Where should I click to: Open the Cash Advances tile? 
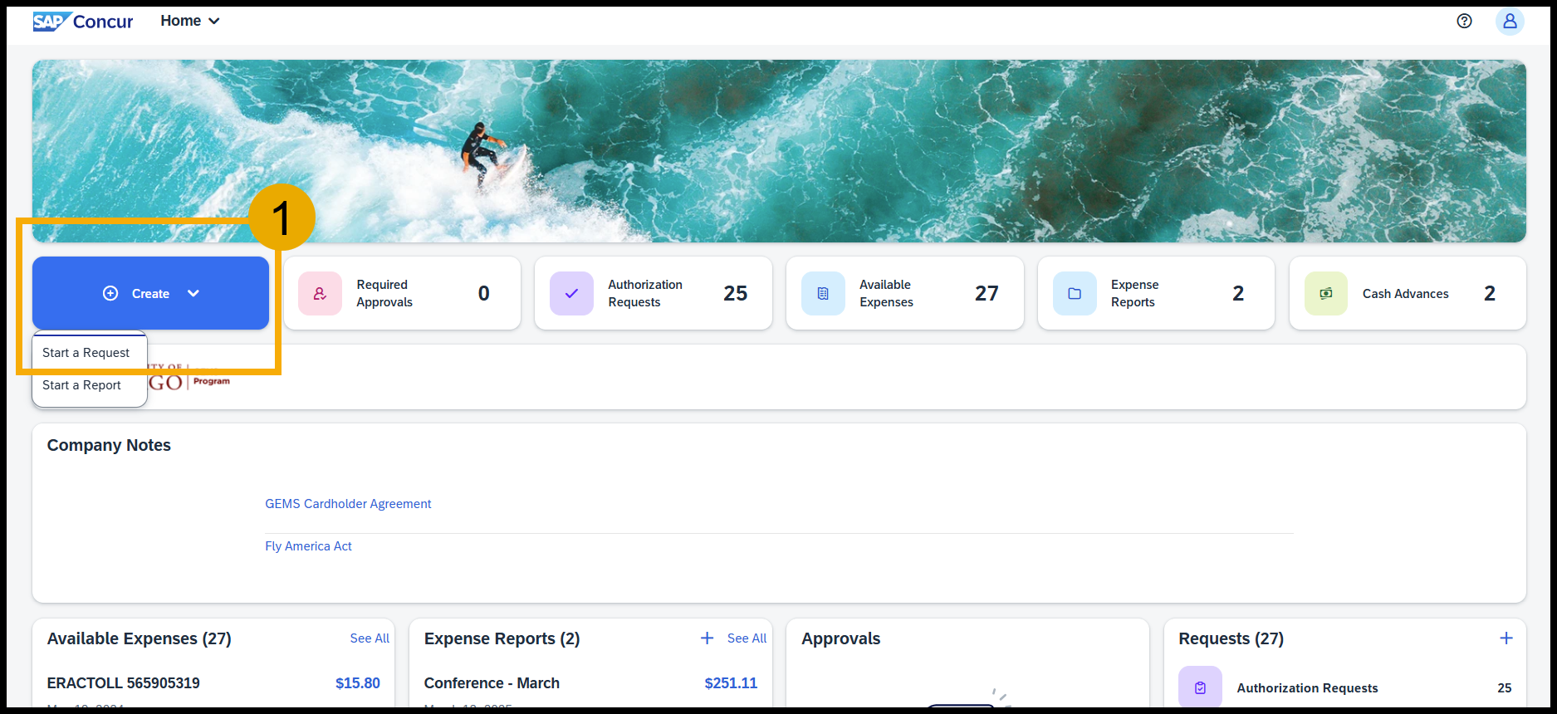click(x=1408, y=293)
